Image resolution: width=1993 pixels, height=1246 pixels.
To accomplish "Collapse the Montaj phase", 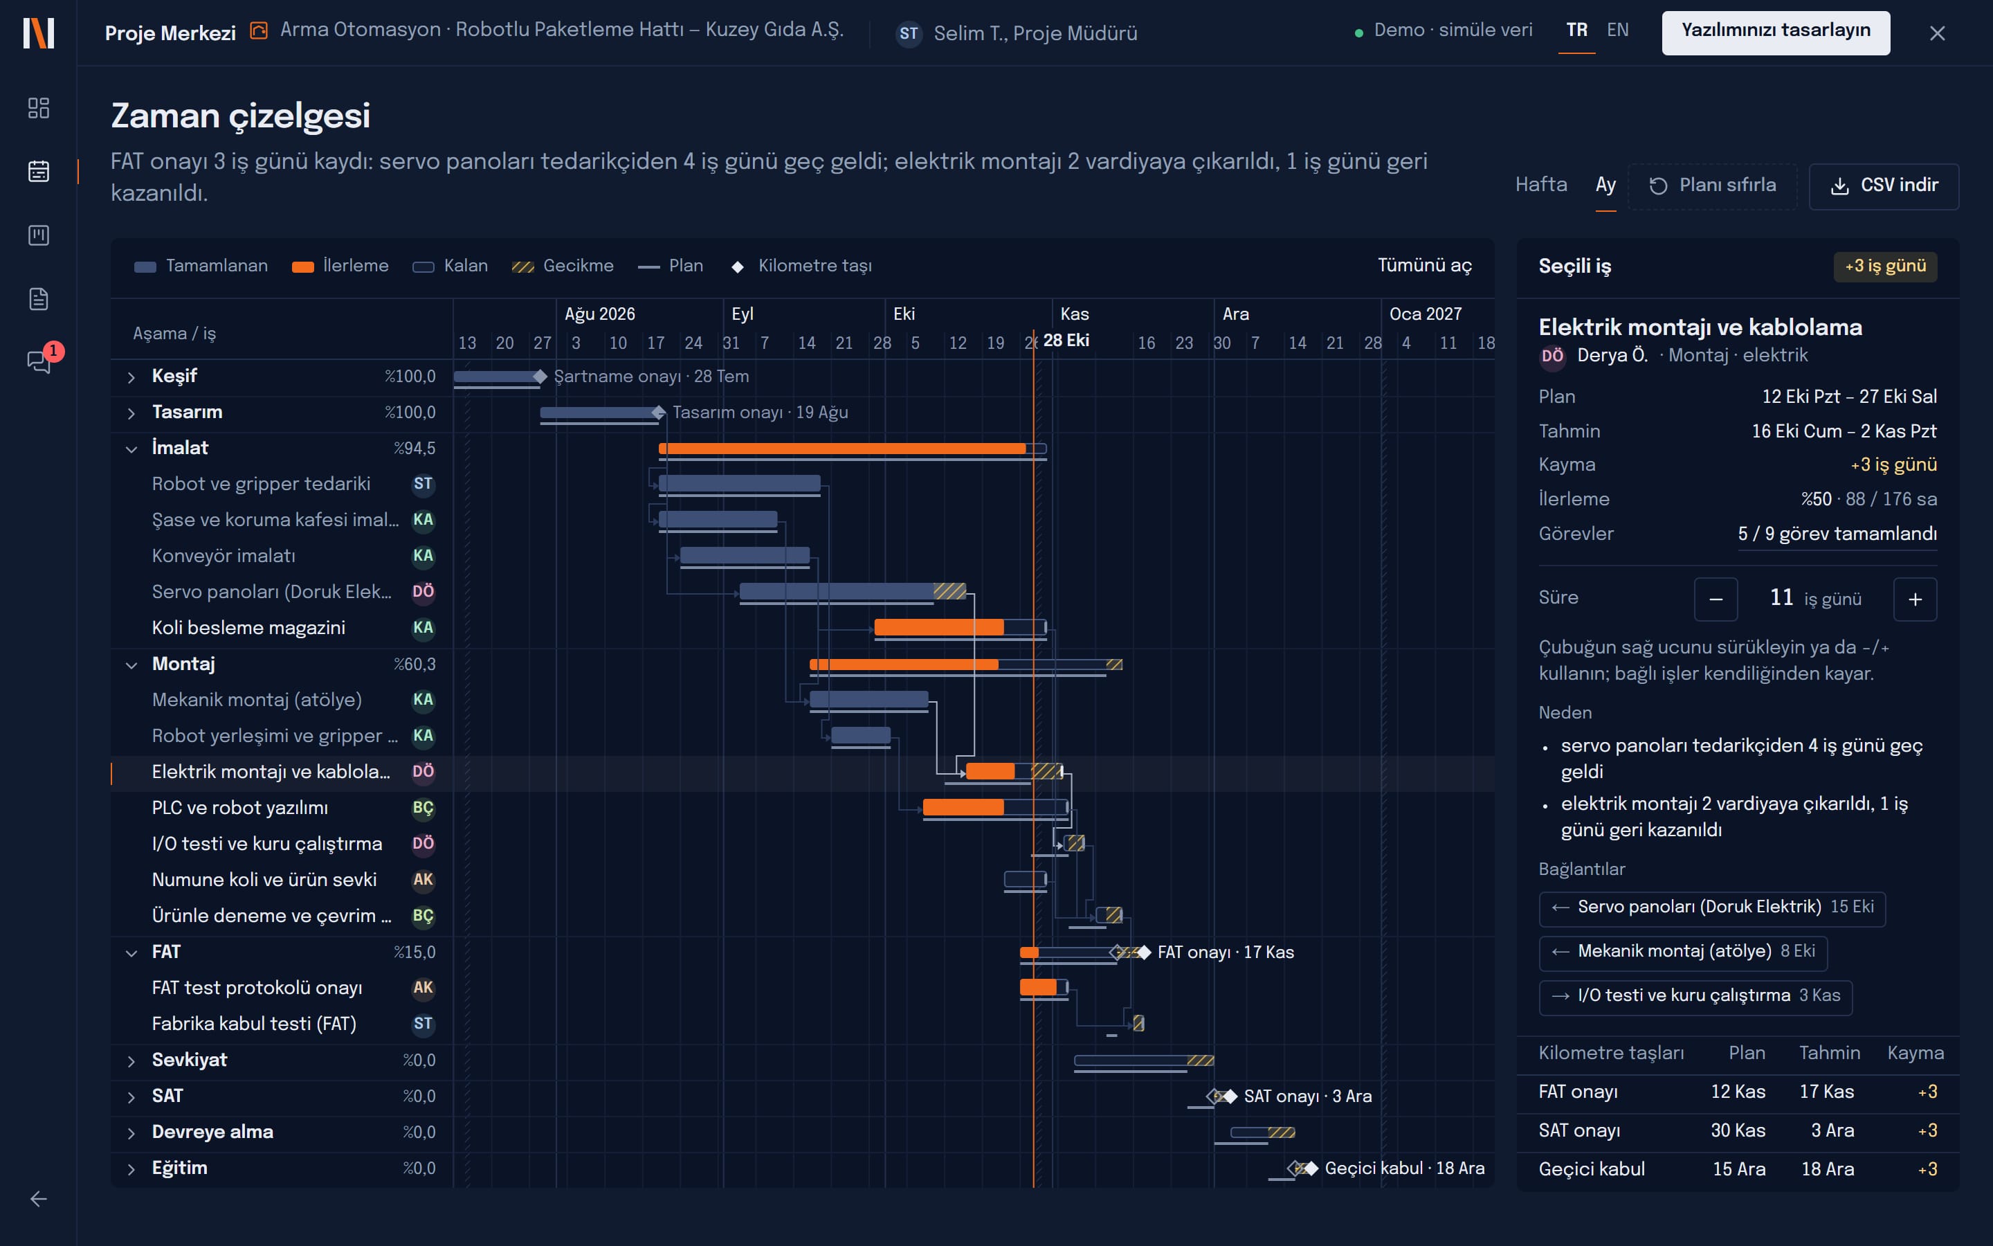I will coord(131,665).
